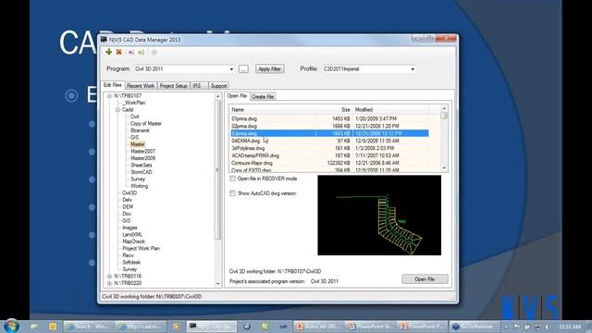
Task: Select the Open File tab
Action: point(237,96)
